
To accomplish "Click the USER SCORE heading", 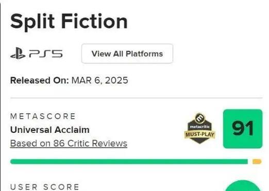I will (x=45, y=187).
